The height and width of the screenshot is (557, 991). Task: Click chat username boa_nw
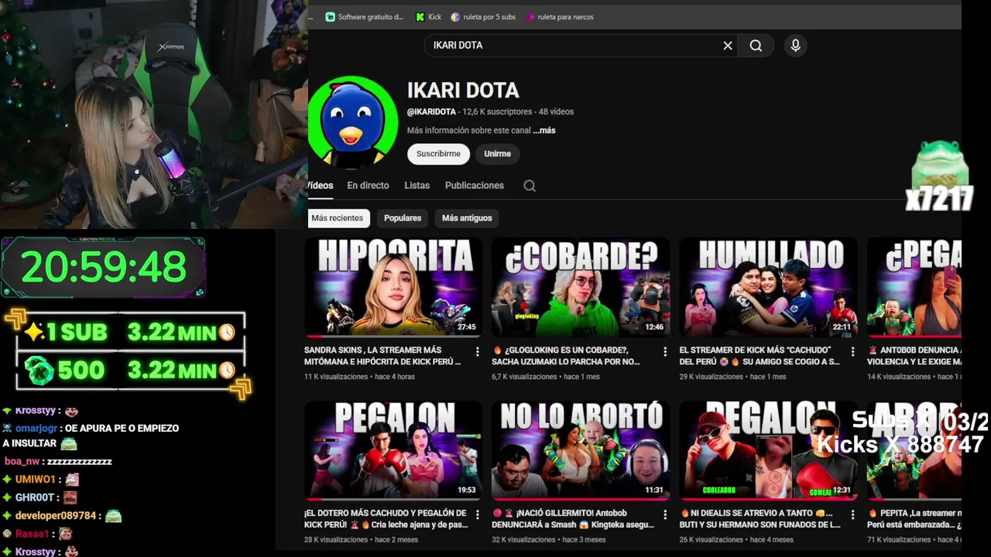[22, 461]
